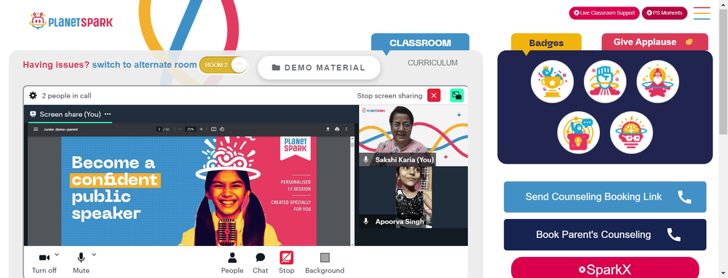Image resolution: width=728 pixels, height=278 pixels.
Task: Toggle the ROOM 2 alternate room switch
Action: click(x=223, y=65)
